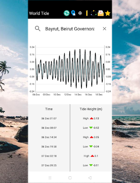Tap the tide chart graph
Viewport: 140px width, 183px height.
[70, 69]
